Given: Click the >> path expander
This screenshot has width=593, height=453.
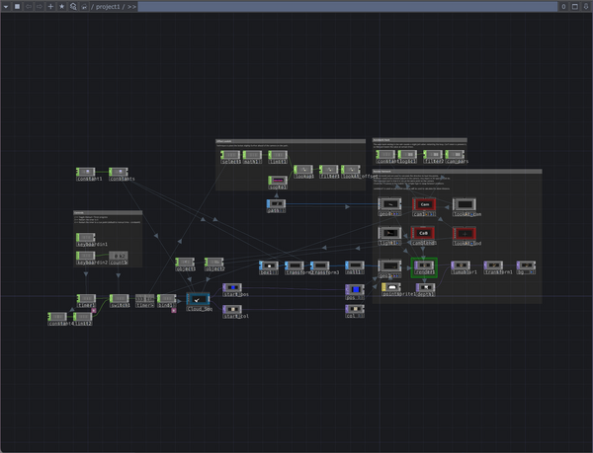Looking at the screenshot, I should [131, 7].
